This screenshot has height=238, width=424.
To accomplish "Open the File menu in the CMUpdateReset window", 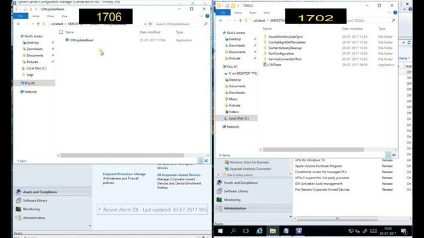I will 21,16.
